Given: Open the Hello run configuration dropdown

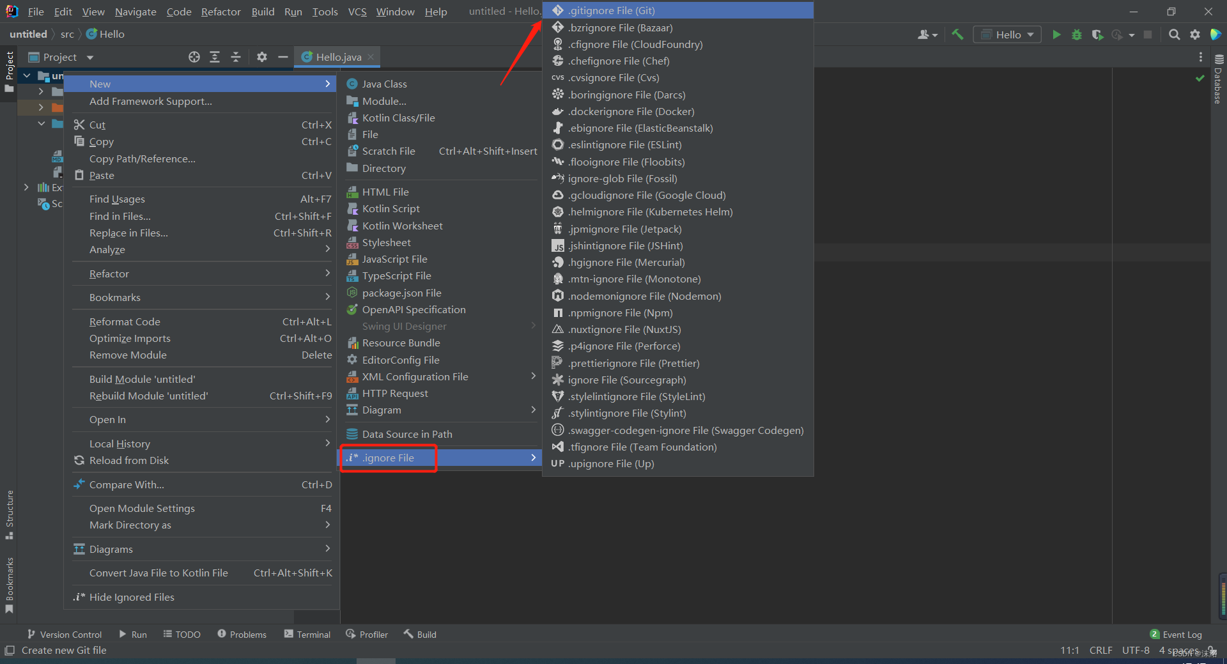Looking at the screenshot, I should click(x=1007, y=35).
